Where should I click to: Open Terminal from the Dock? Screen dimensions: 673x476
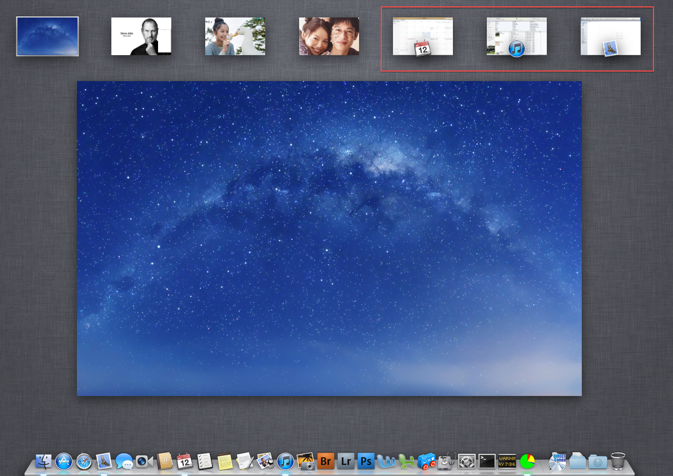tap(487, 461)
